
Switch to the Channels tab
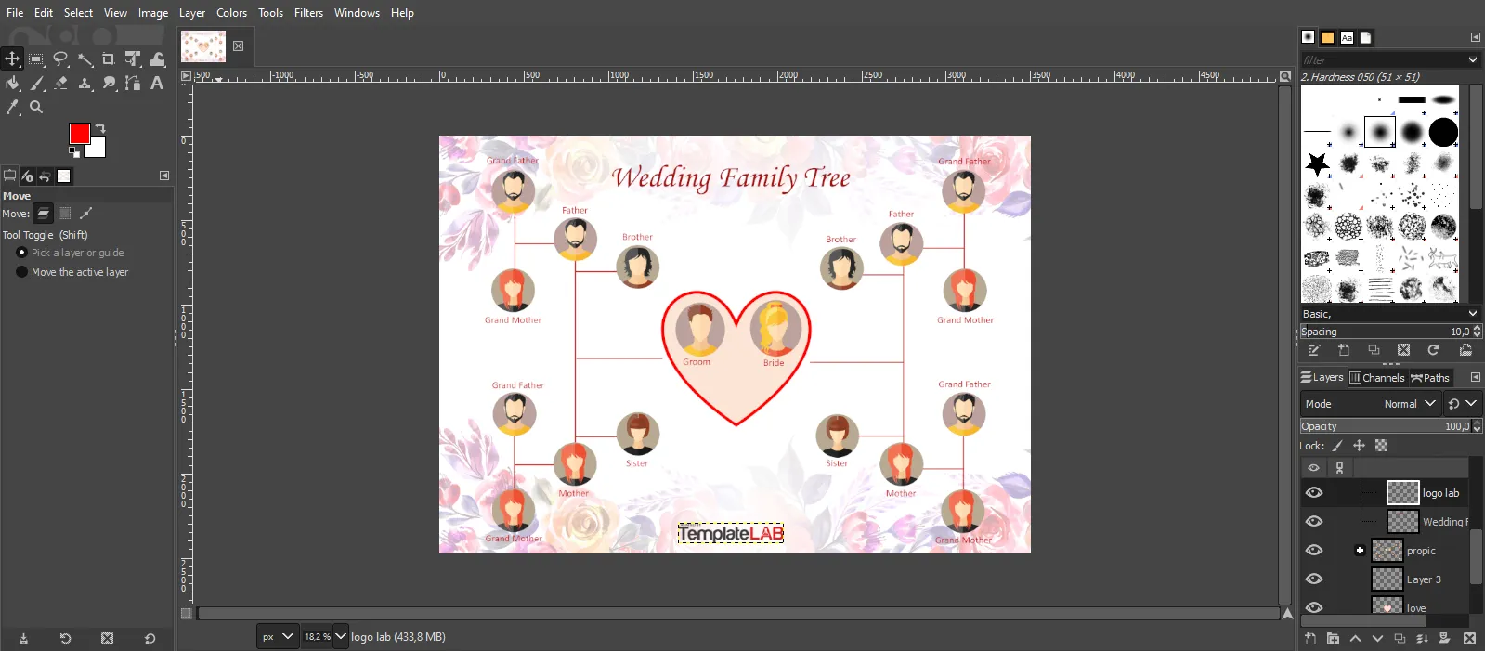[1376, 378]
